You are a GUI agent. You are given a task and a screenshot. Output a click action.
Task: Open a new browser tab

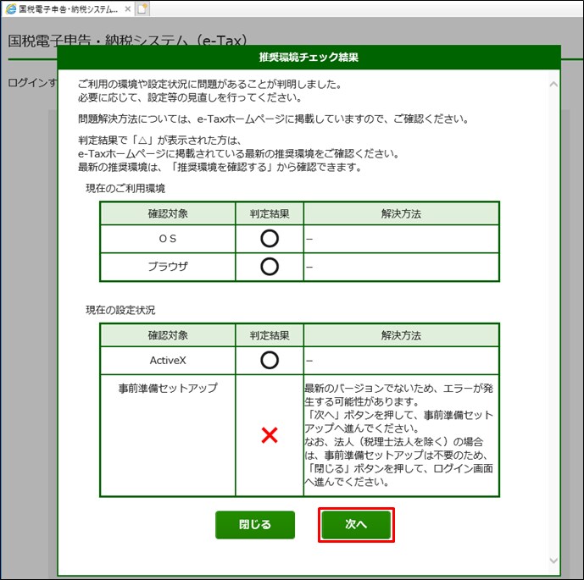pyautogui.click(x=142, y=9)
